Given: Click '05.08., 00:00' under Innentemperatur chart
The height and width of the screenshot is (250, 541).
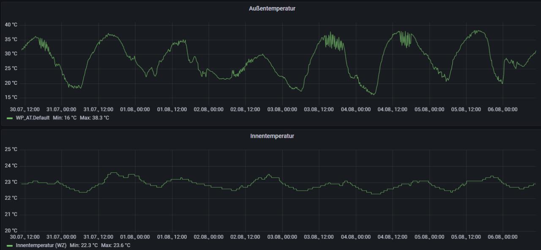Looking at the screenshot, I should click(x=429, y=237).
